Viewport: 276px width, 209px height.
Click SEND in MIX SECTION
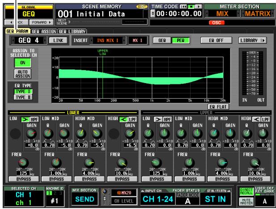[x=85, y=199]
